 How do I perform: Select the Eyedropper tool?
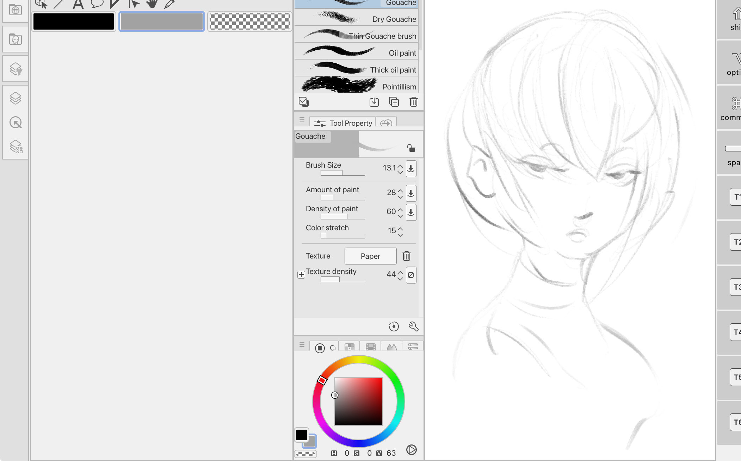coord(170,4)
